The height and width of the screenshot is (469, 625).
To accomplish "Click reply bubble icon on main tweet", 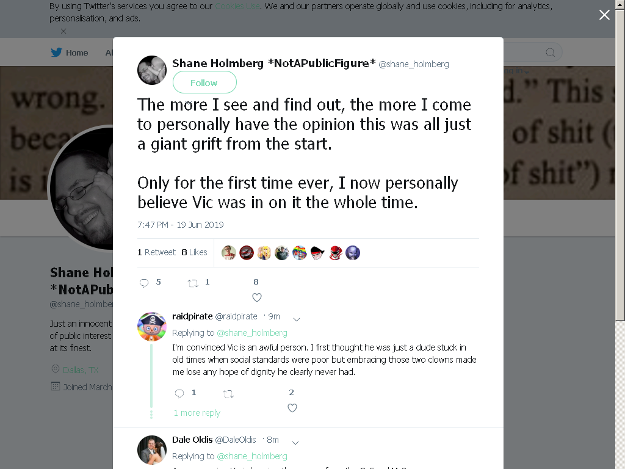I will tap(144, 283).
